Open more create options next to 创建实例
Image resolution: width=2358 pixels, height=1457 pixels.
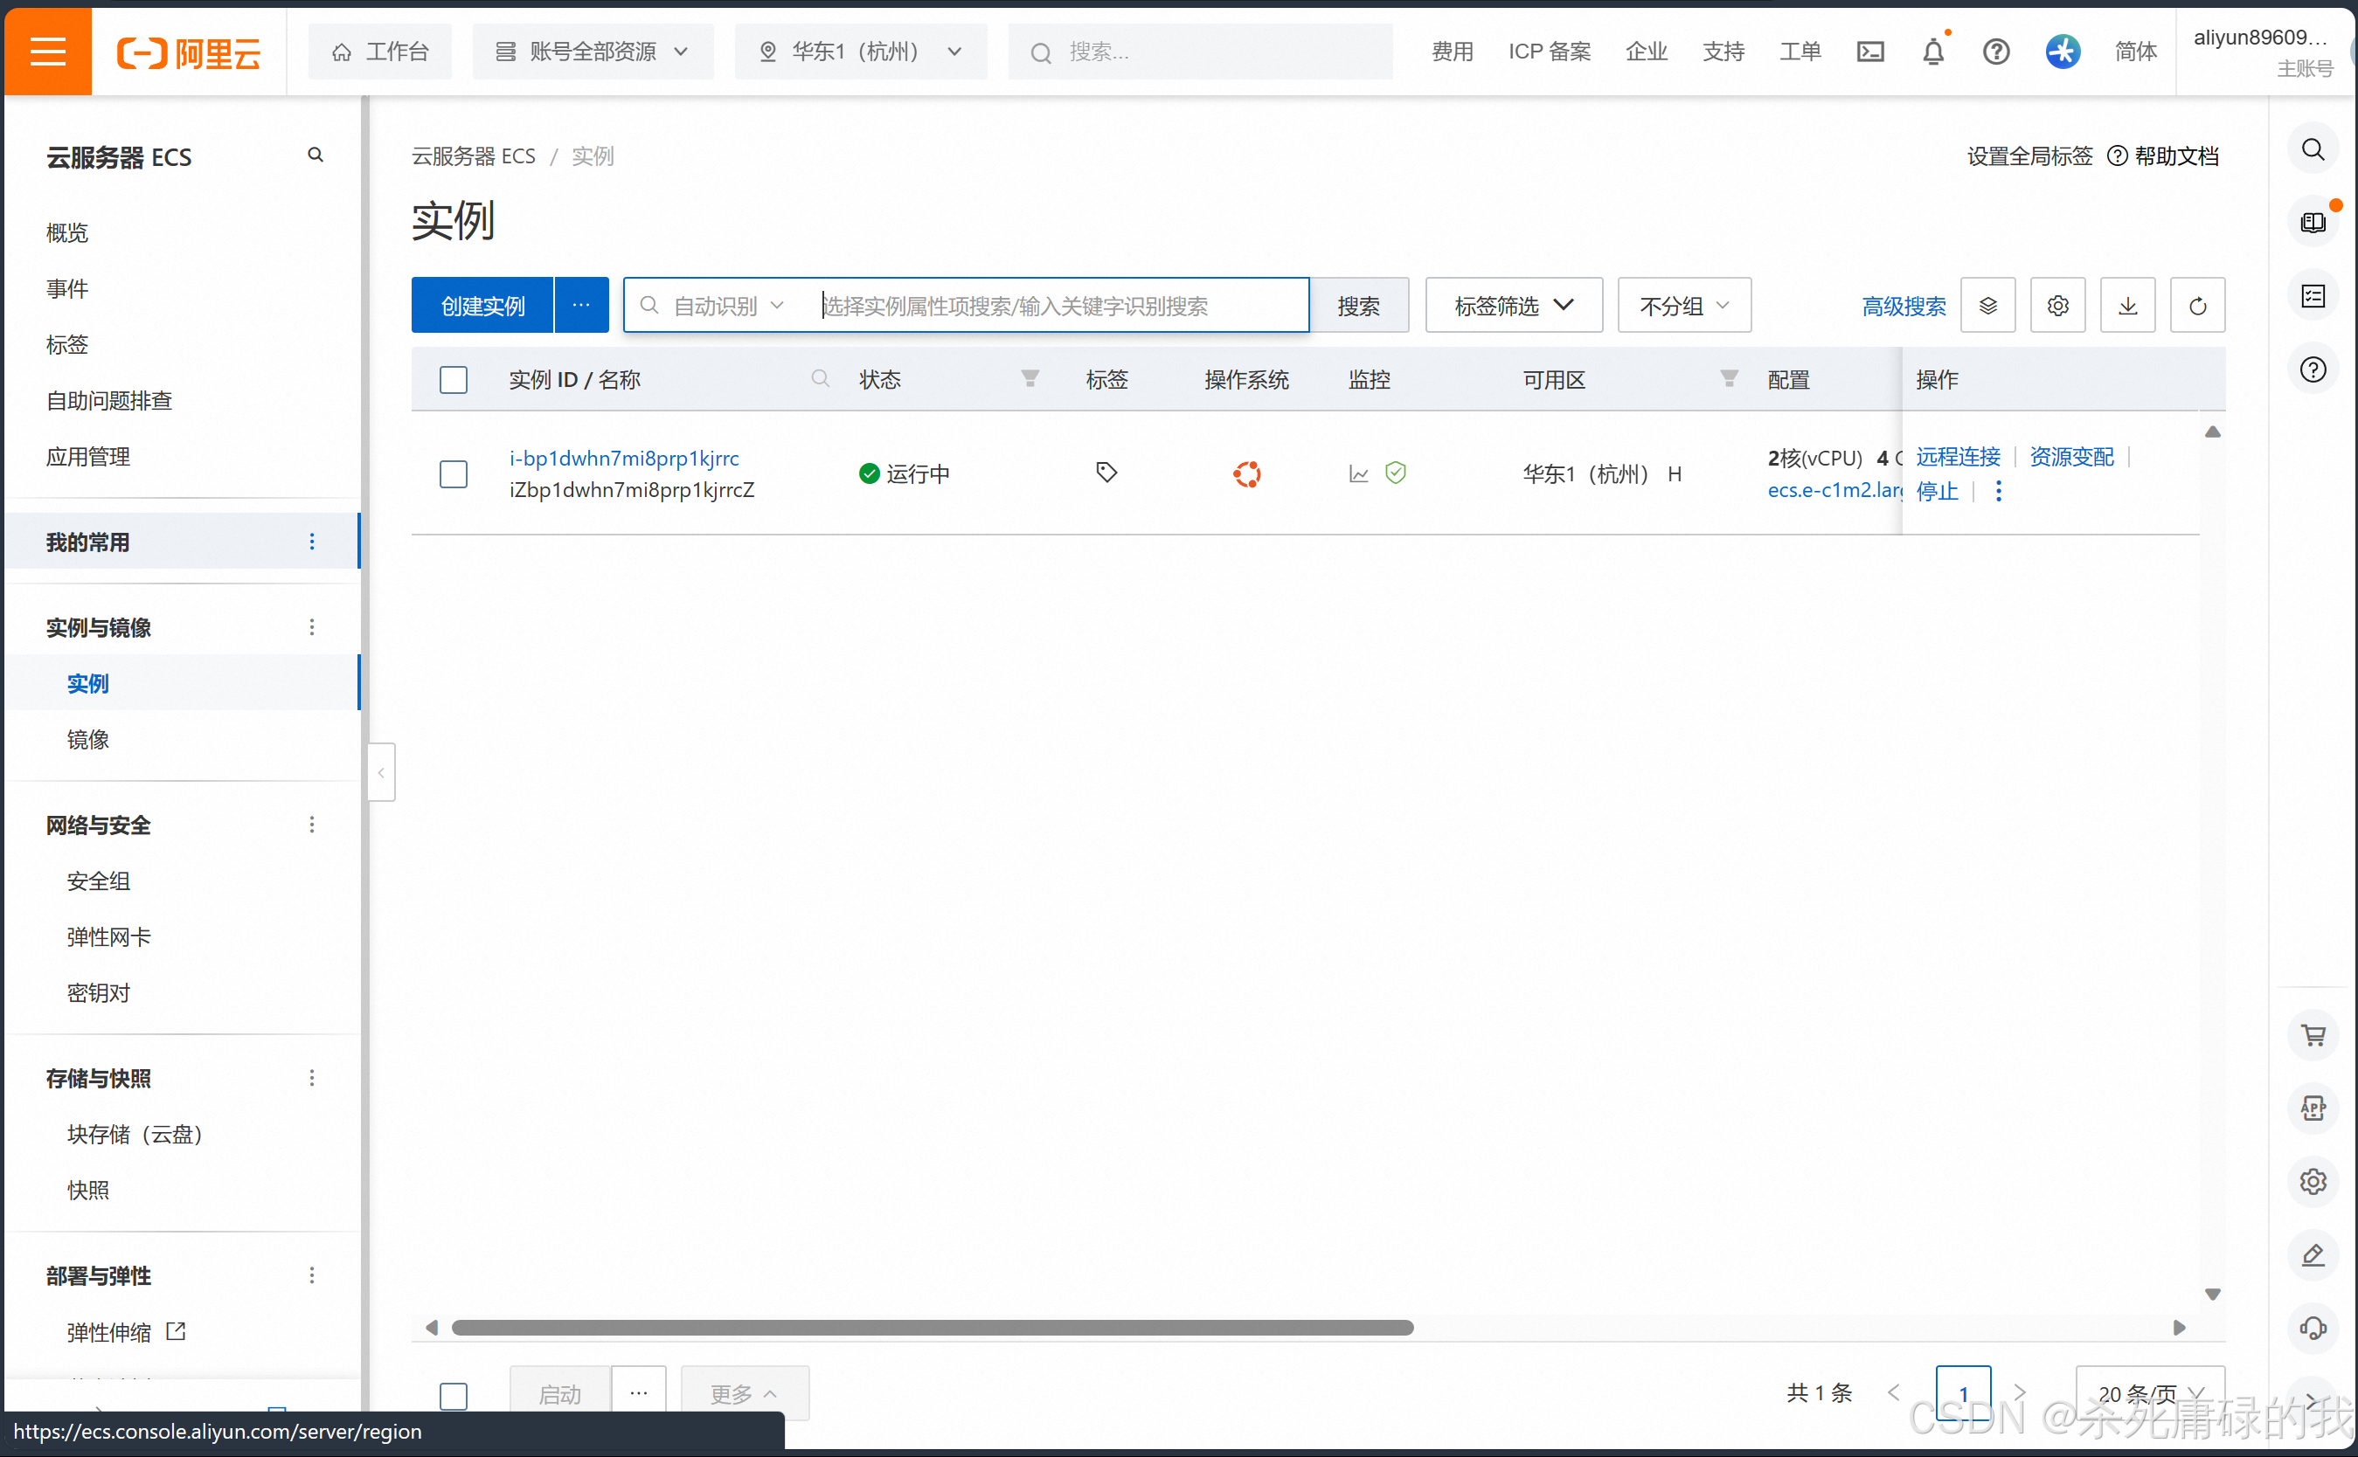coord(581,305)
